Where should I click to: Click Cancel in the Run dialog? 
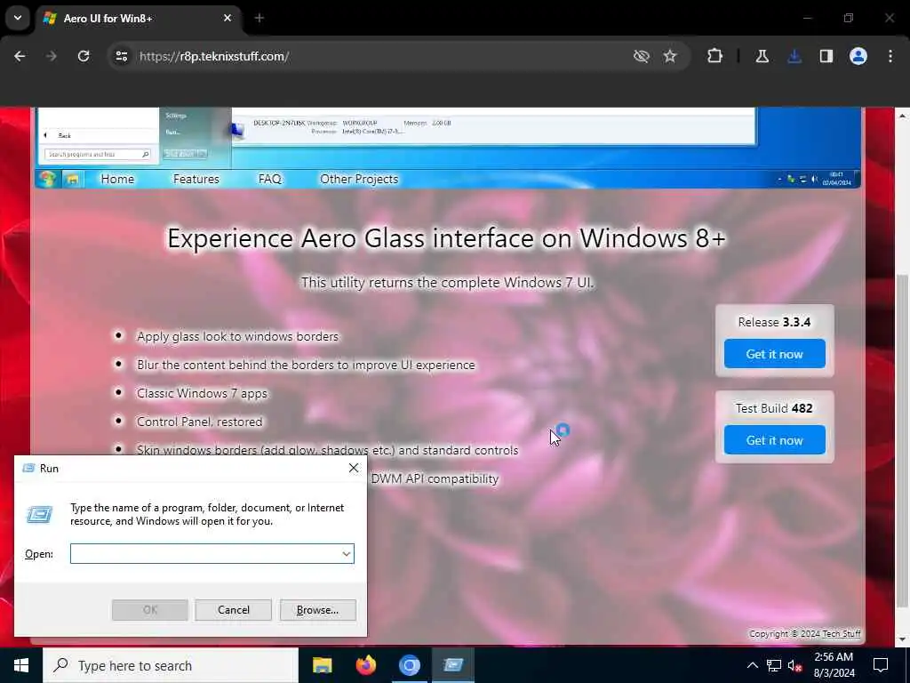pos(234,610)
